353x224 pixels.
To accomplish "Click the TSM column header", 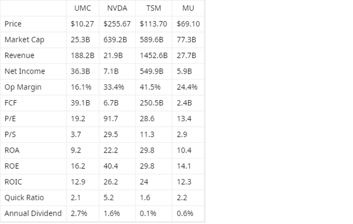I will (154, 9).
